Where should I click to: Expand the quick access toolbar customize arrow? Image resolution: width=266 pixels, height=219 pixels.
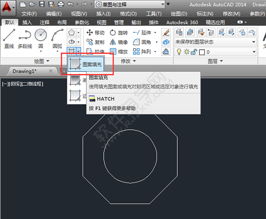tap(168, 4)
